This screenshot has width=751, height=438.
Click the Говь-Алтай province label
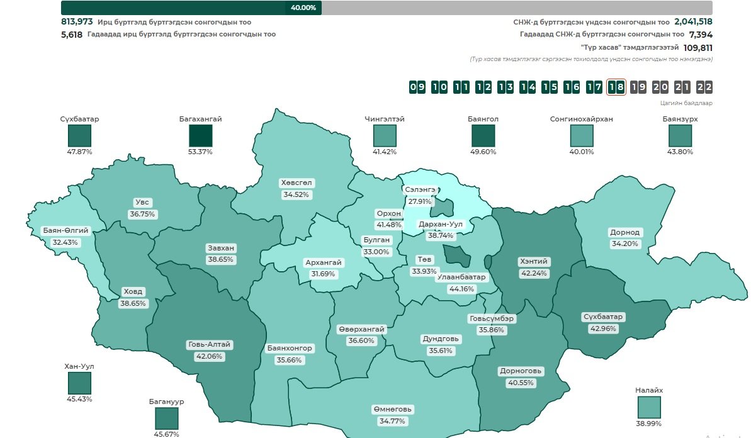[x=210, y=344]
